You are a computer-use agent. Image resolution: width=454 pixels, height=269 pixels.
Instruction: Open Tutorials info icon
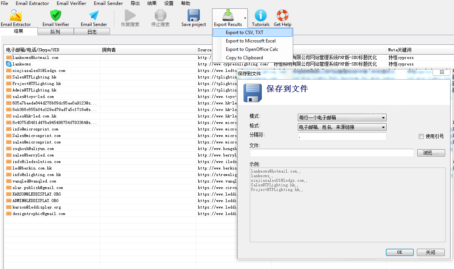click(261, 15)
